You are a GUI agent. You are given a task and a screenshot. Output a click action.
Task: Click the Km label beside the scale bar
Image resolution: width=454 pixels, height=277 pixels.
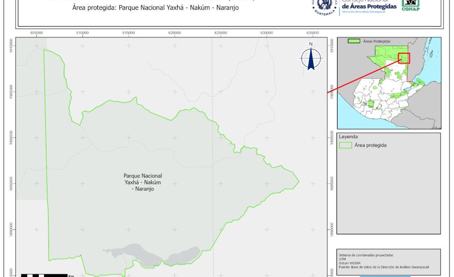coord(71,275)
